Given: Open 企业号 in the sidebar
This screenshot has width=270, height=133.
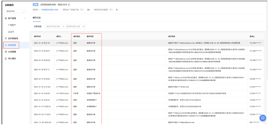Looking at the screenshot, I should pos(11,32).
